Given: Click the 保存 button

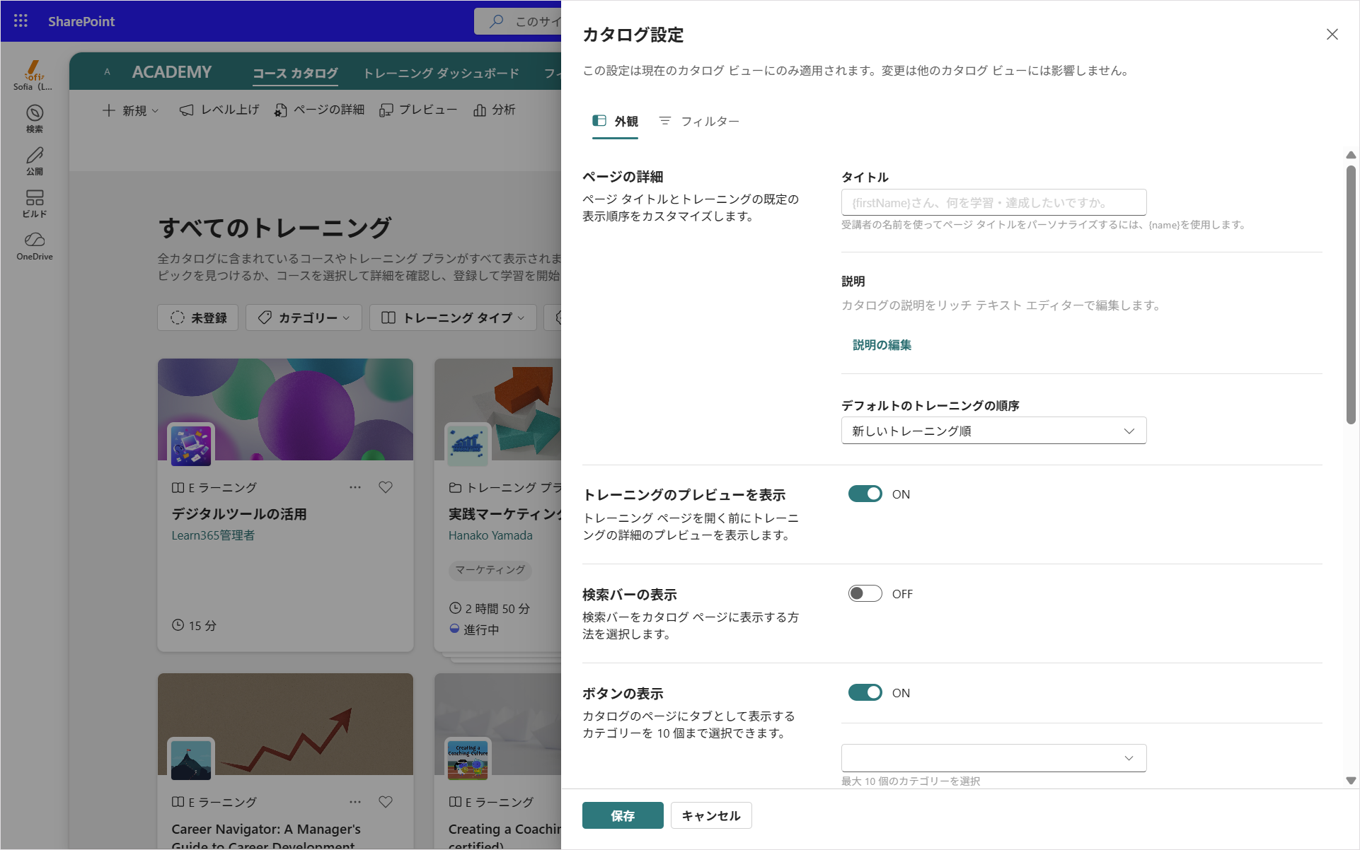Looking at the screenshot, I should tap(623, 815).
